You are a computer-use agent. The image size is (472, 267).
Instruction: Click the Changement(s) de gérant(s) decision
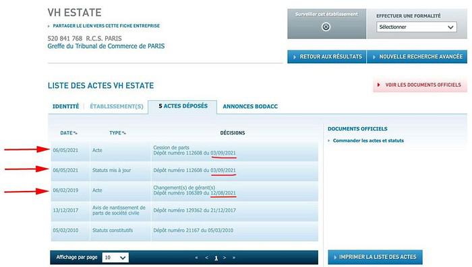pos(184,188)
